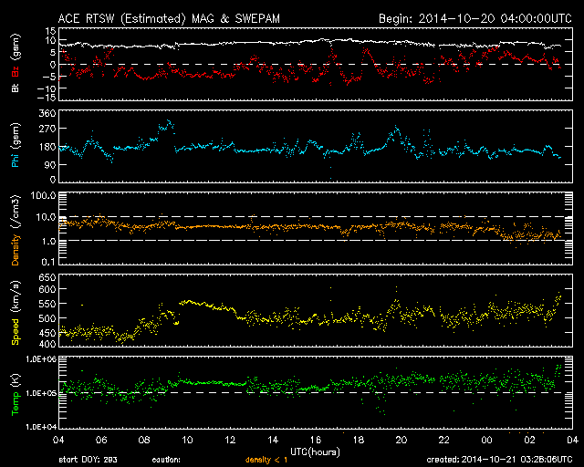Select the white 'Bt' axis label

click(x=16, y=88)
